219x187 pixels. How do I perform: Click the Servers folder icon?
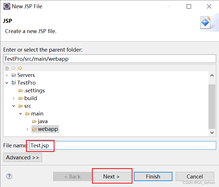click(14, 75)
